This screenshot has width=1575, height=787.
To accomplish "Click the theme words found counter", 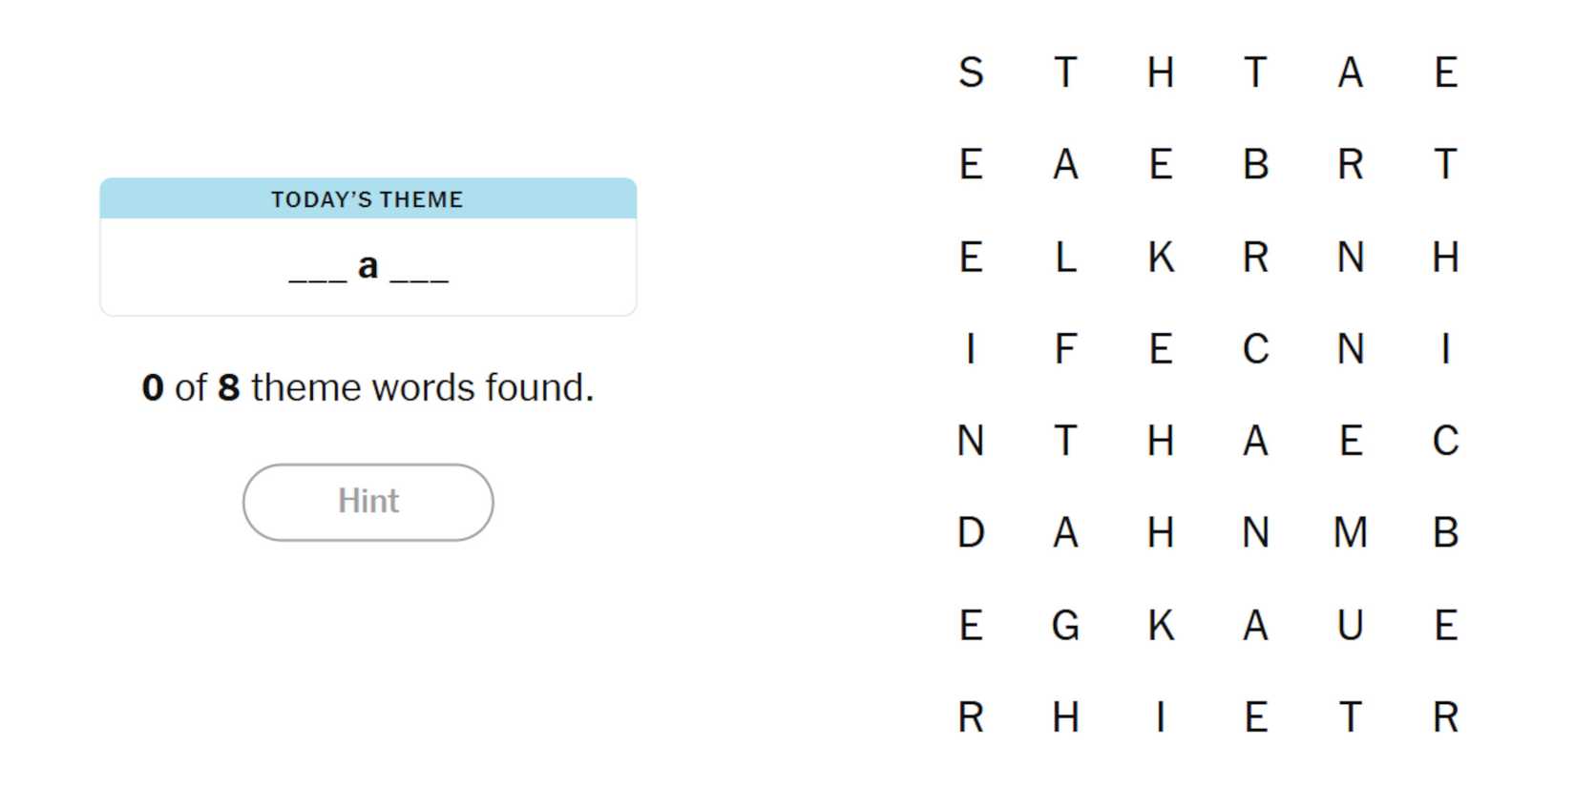I will pyautogui.click(x=367, y=388).
